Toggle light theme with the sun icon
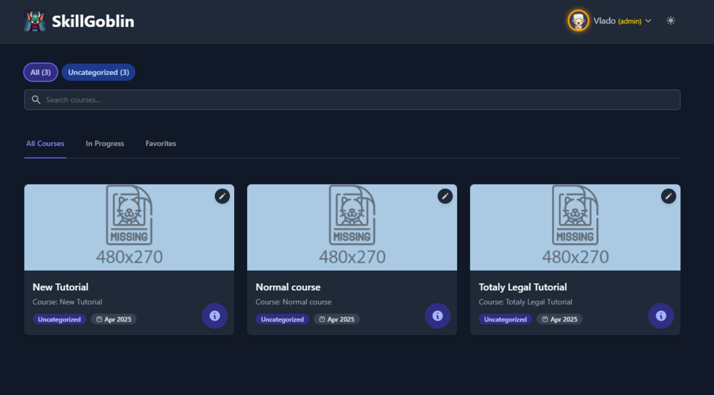714x395 pixels. 670,21
